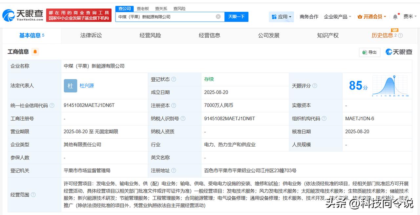
Task: Expand the 费米 user account menu
Action: (410, 17)
